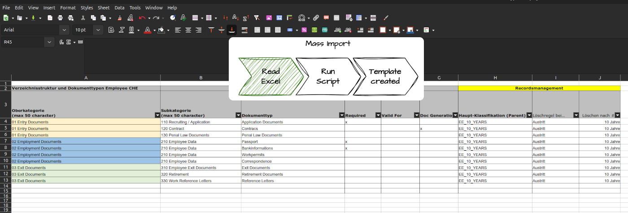Screen dimensions: 628x213
Task: Select the row 7 header
Action: click(5, 141)
